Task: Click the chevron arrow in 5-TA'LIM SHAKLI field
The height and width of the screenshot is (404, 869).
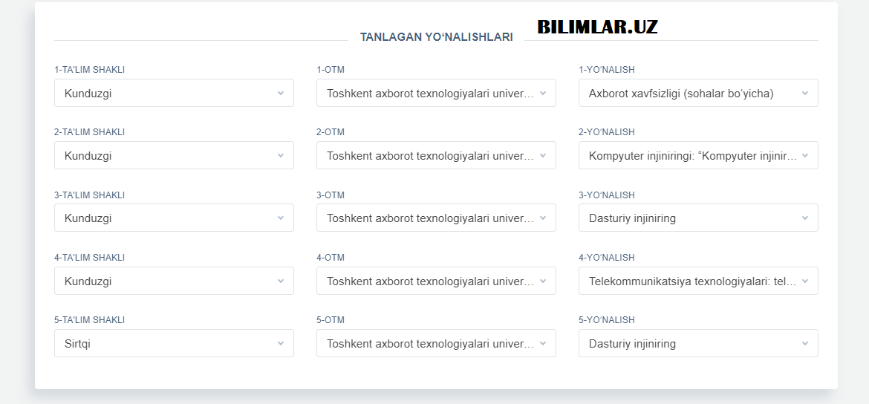Action: [281, 344]
